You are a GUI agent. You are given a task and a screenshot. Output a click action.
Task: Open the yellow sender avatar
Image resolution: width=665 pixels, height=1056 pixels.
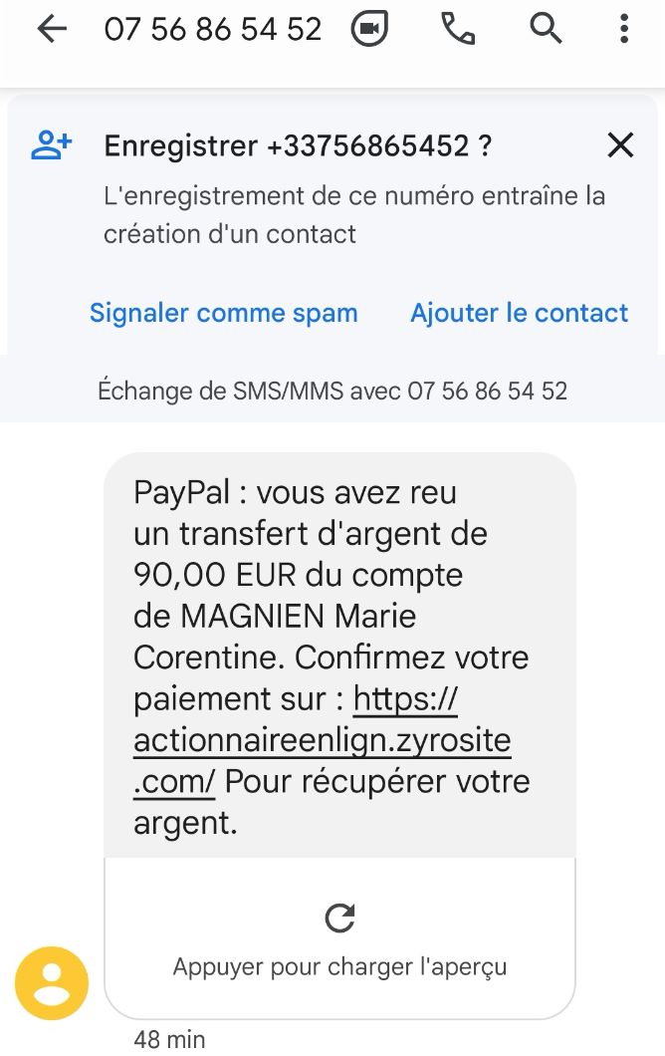click(x=52, y=983)
